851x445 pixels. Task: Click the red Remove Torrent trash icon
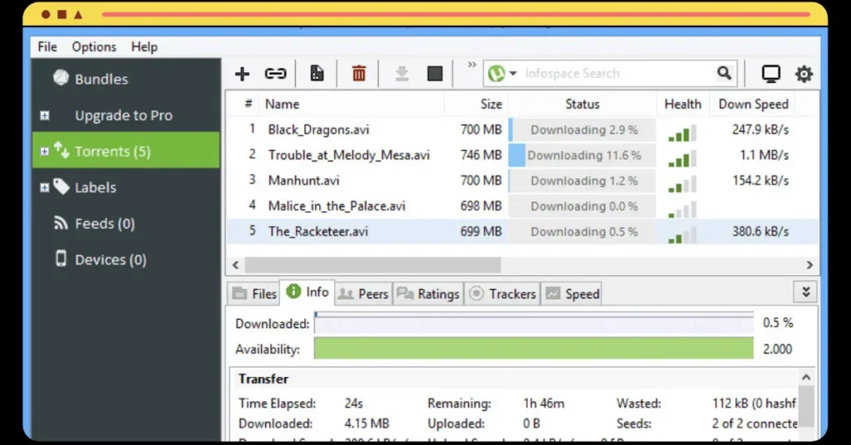pos(359,73)
